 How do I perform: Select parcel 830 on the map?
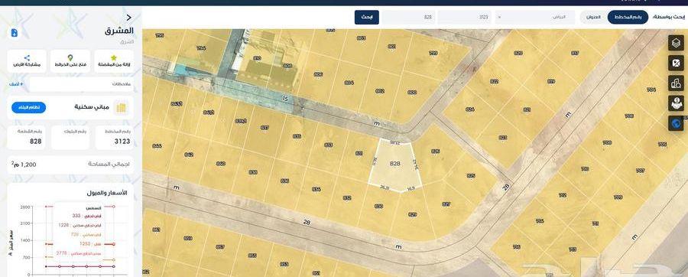(x=378, y=206)
